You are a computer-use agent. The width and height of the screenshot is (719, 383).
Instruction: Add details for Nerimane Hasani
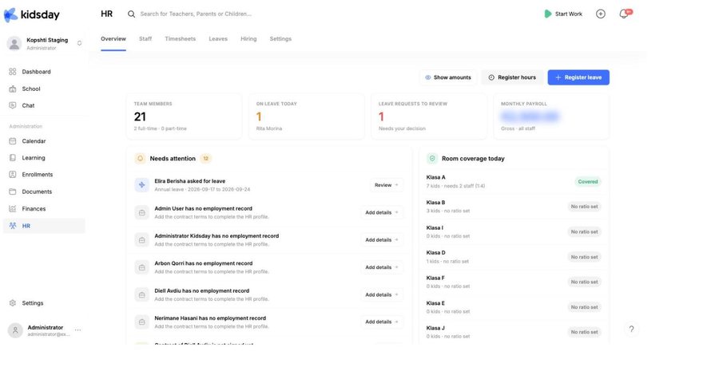[382, 322]
